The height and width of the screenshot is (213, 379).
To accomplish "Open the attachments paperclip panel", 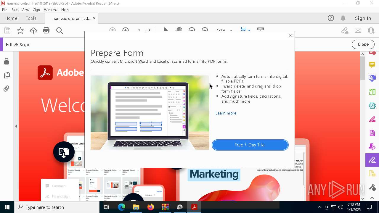I will [x=7, y=89].
